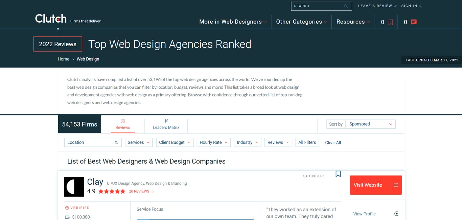The width and height of the screenshot is (462, 220).
Task: Click the Sign In person icon
Action: (x=420, y=6)
